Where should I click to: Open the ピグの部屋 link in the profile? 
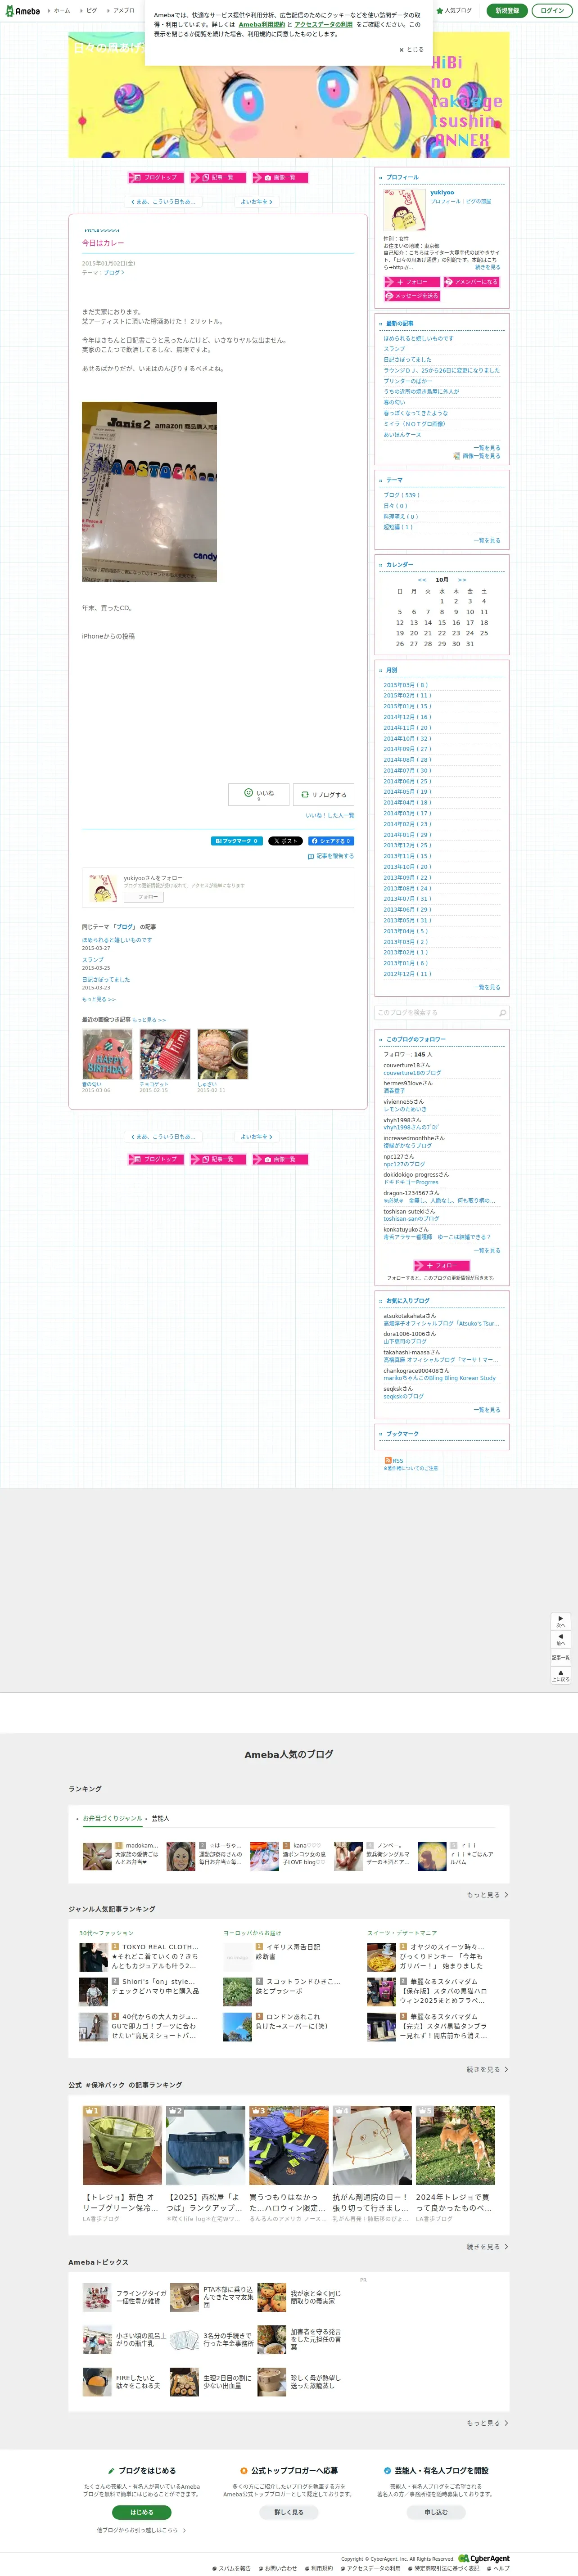click(x=478, y=202)
